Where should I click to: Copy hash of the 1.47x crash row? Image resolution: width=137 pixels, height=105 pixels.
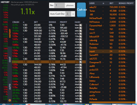[81, 39]
